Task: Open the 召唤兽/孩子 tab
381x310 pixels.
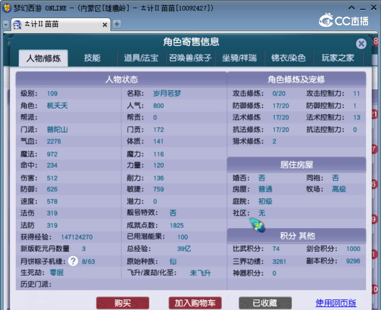Action: coord(190,58)
